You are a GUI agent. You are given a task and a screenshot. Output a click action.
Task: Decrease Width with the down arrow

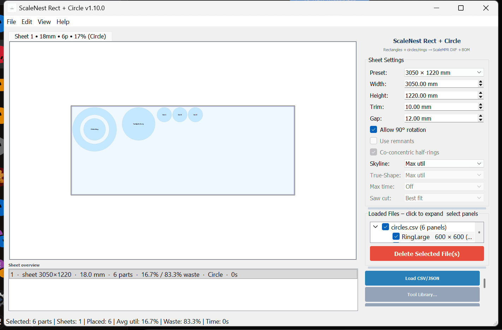click(x=480, y=86)
